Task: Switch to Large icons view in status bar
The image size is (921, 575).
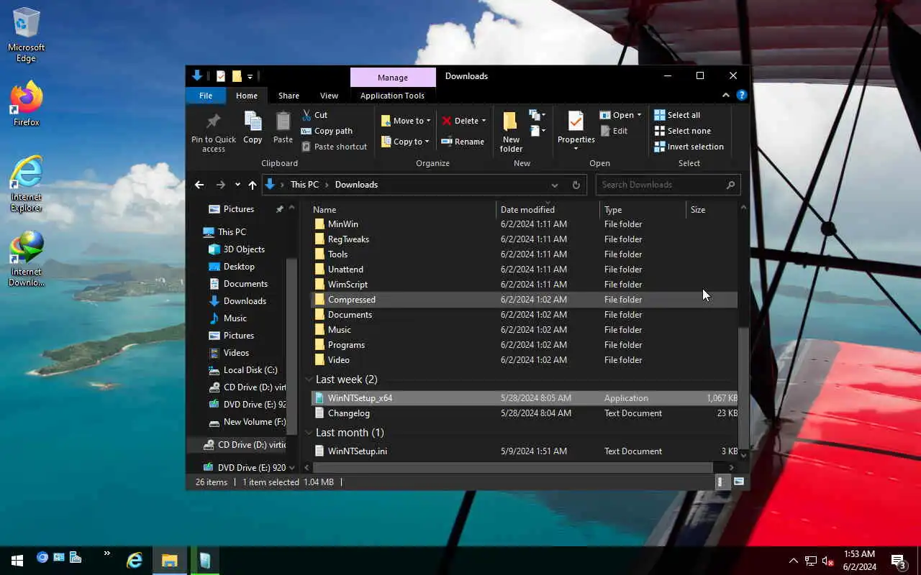Action: tap(738, 482)
